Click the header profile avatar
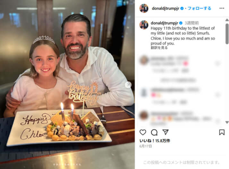 coord(144,8)
